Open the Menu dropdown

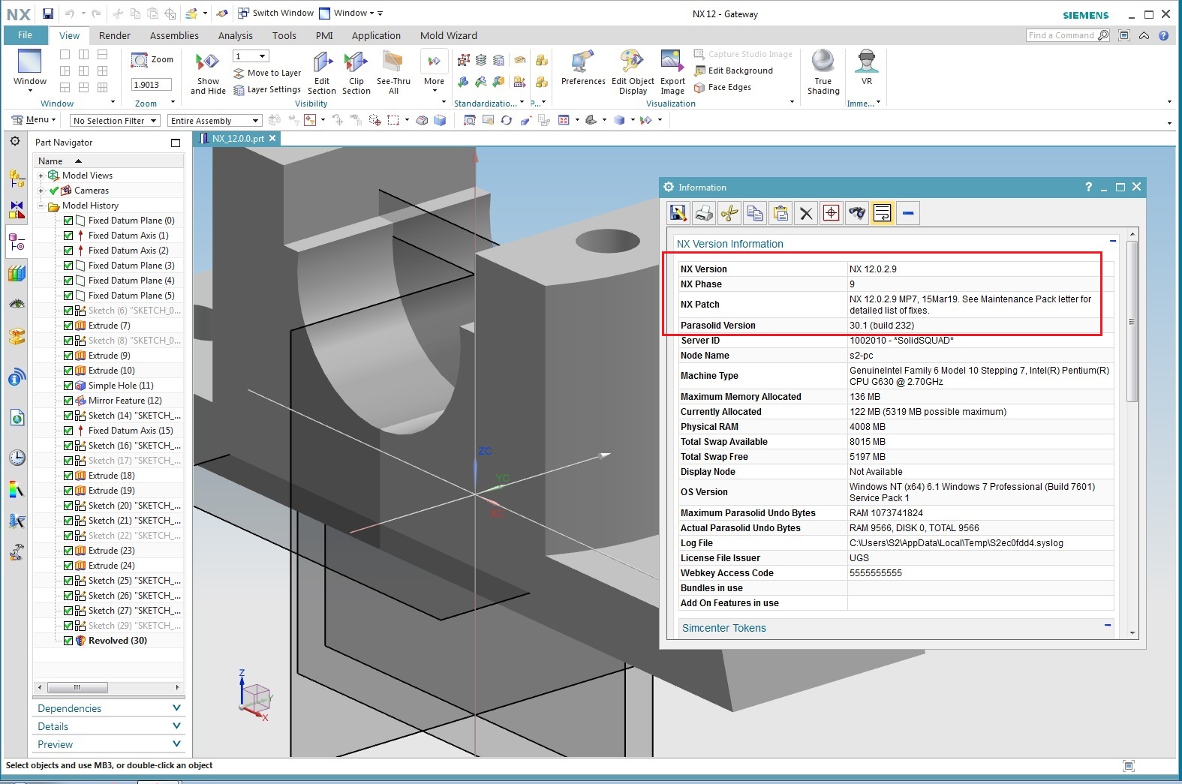pyautogui.click(x=35, y=120)
